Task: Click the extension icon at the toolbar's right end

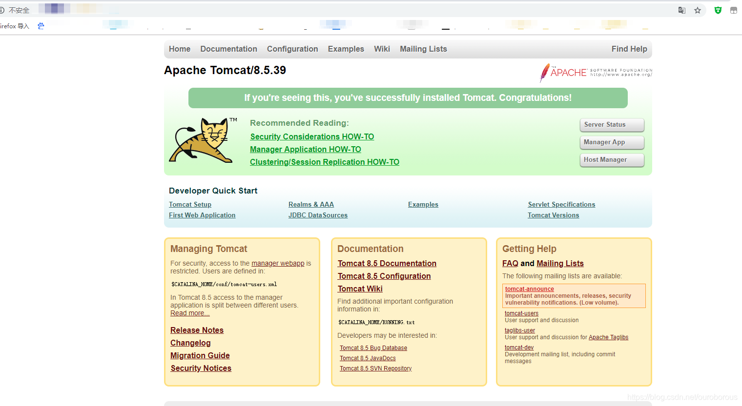Action: [734, 10]
